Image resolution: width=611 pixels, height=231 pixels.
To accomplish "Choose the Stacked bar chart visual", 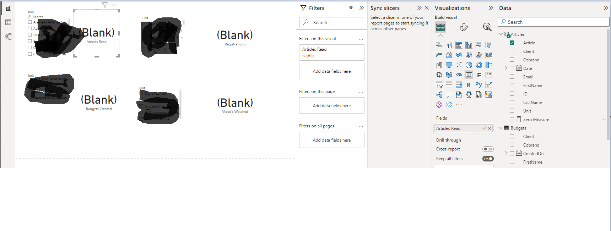I will point(439,45).
